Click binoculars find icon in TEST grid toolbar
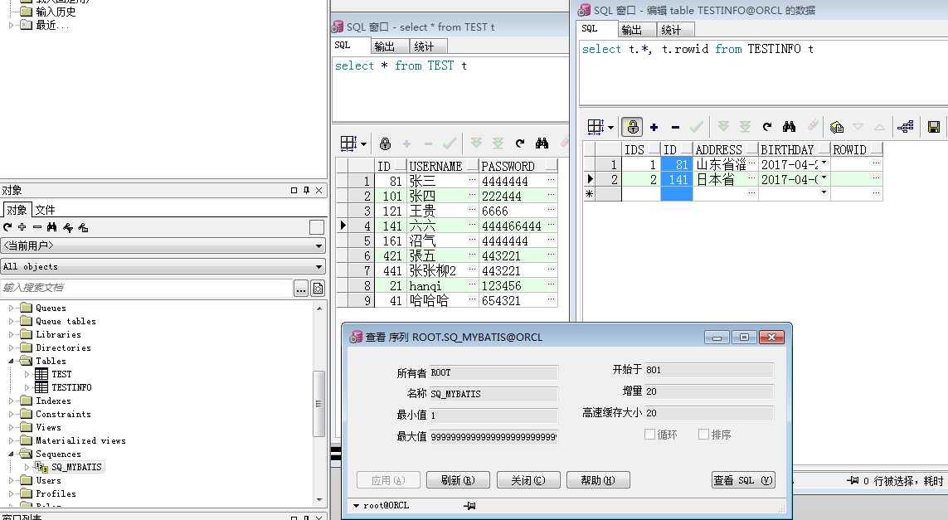 pos(542,143)
